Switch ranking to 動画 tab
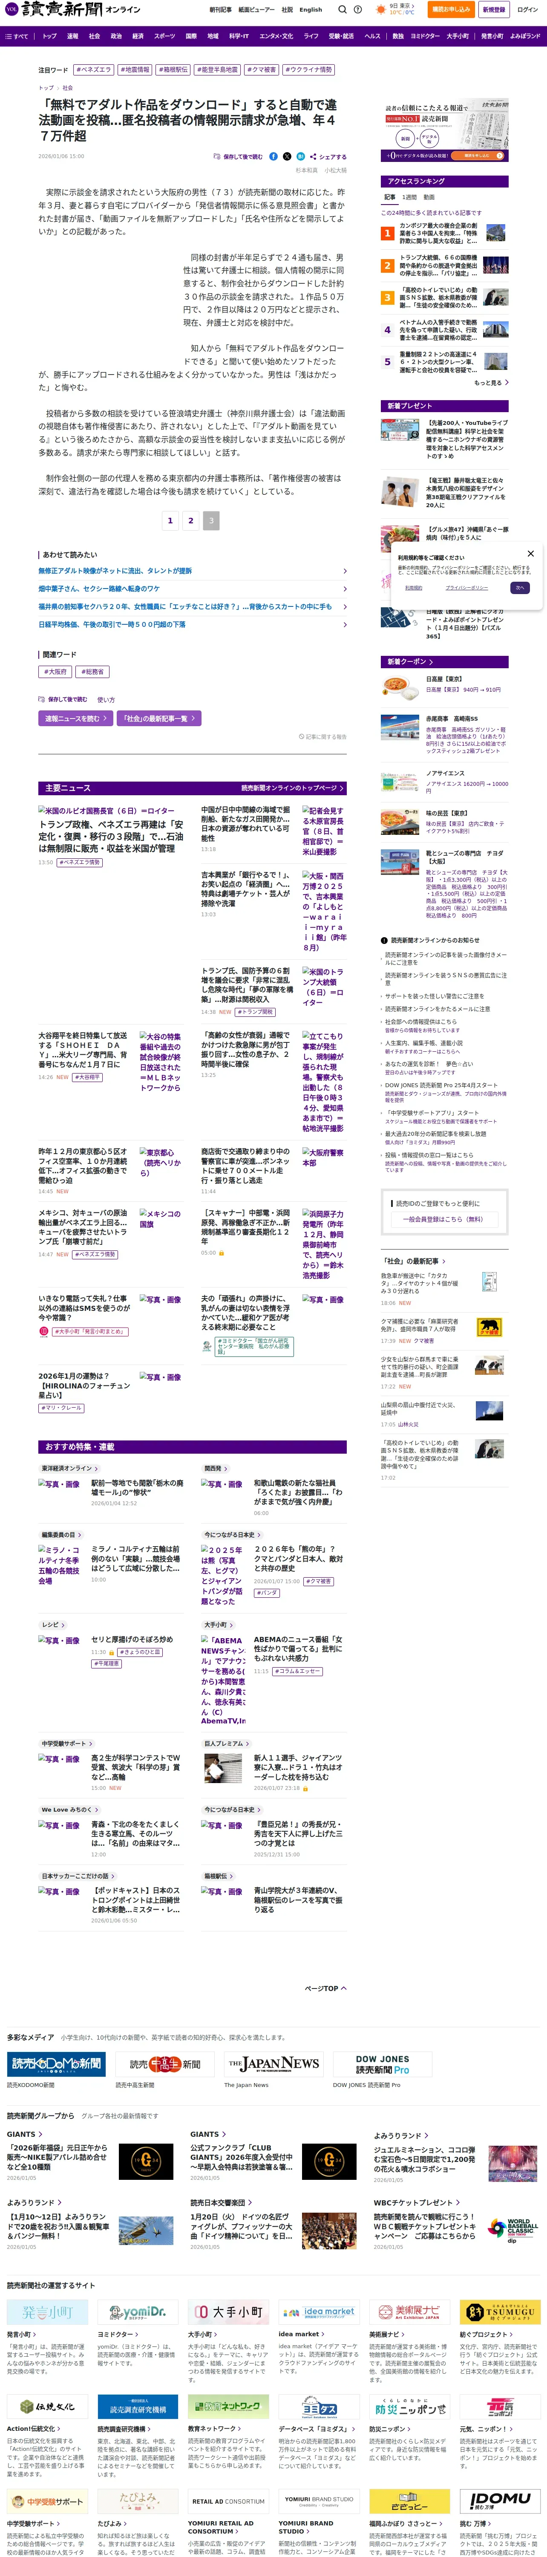 [x=429, y=198]
